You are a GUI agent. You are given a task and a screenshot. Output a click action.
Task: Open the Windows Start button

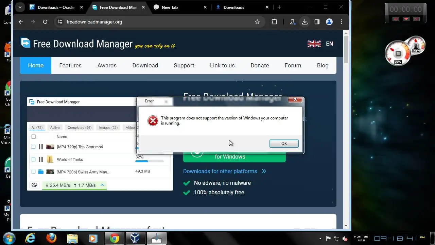tap(9, 238)
